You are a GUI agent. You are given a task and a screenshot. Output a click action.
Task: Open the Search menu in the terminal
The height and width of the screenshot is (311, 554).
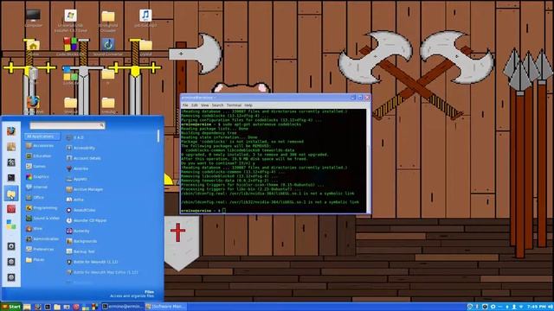(217, 105)
